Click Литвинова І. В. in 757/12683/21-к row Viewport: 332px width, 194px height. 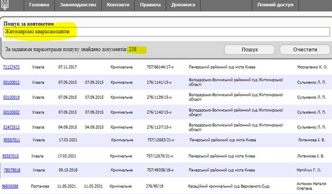point(311,140)
